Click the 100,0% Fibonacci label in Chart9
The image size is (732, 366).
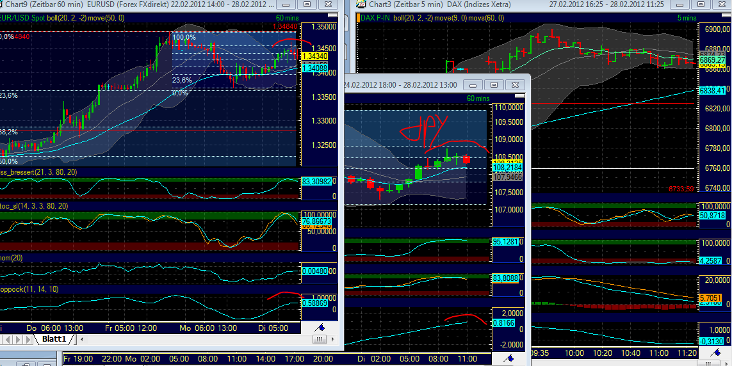coord(184,37)
